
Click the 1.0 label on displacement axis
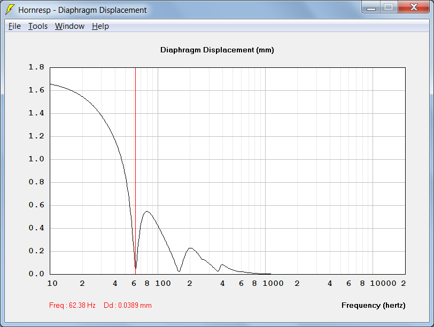point(36,159)
